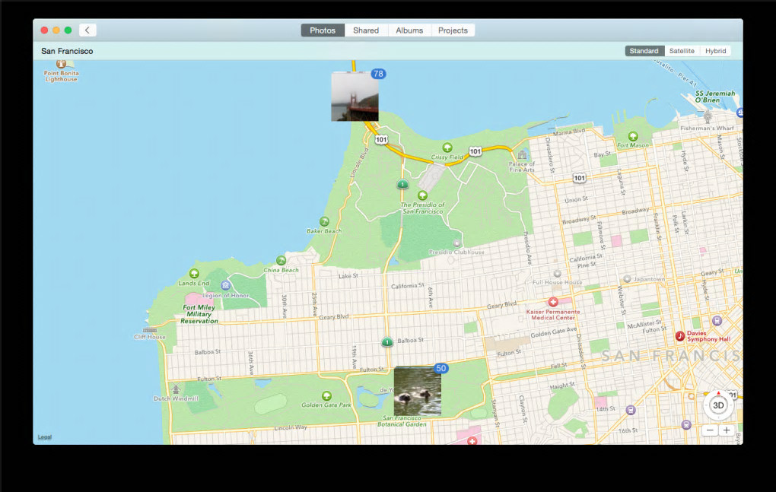The height and width of the screenshot is (492, 776).
Task: Click the transit icon near McAllister St
Action: 717,321
